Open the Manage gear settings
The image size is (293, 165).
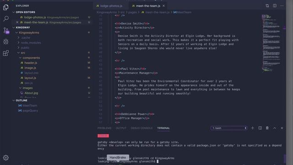6,158
